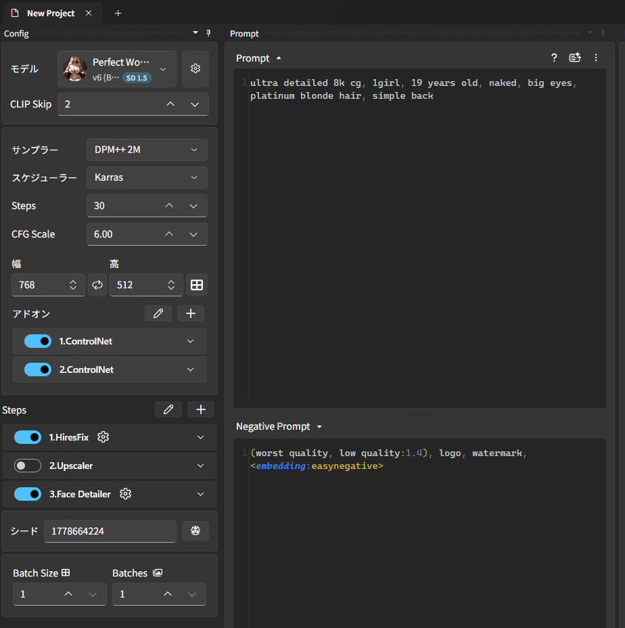This screenshot has width=625, height=628.
Task: Open HiresFix settings gear
Action: tap(103, 437)
